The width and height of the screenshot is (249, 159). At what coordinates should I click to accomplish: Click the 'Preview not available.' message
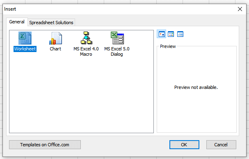[x=196, y=87]
